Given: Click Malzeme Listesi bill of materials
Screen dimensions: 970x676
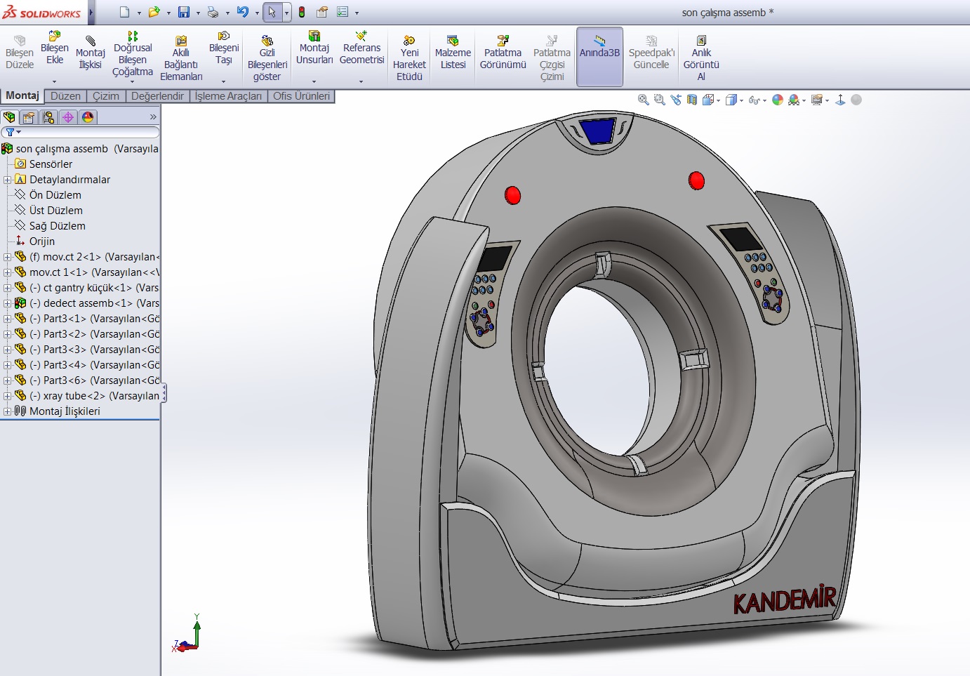Looking at the screenshot, I should 453,53.
